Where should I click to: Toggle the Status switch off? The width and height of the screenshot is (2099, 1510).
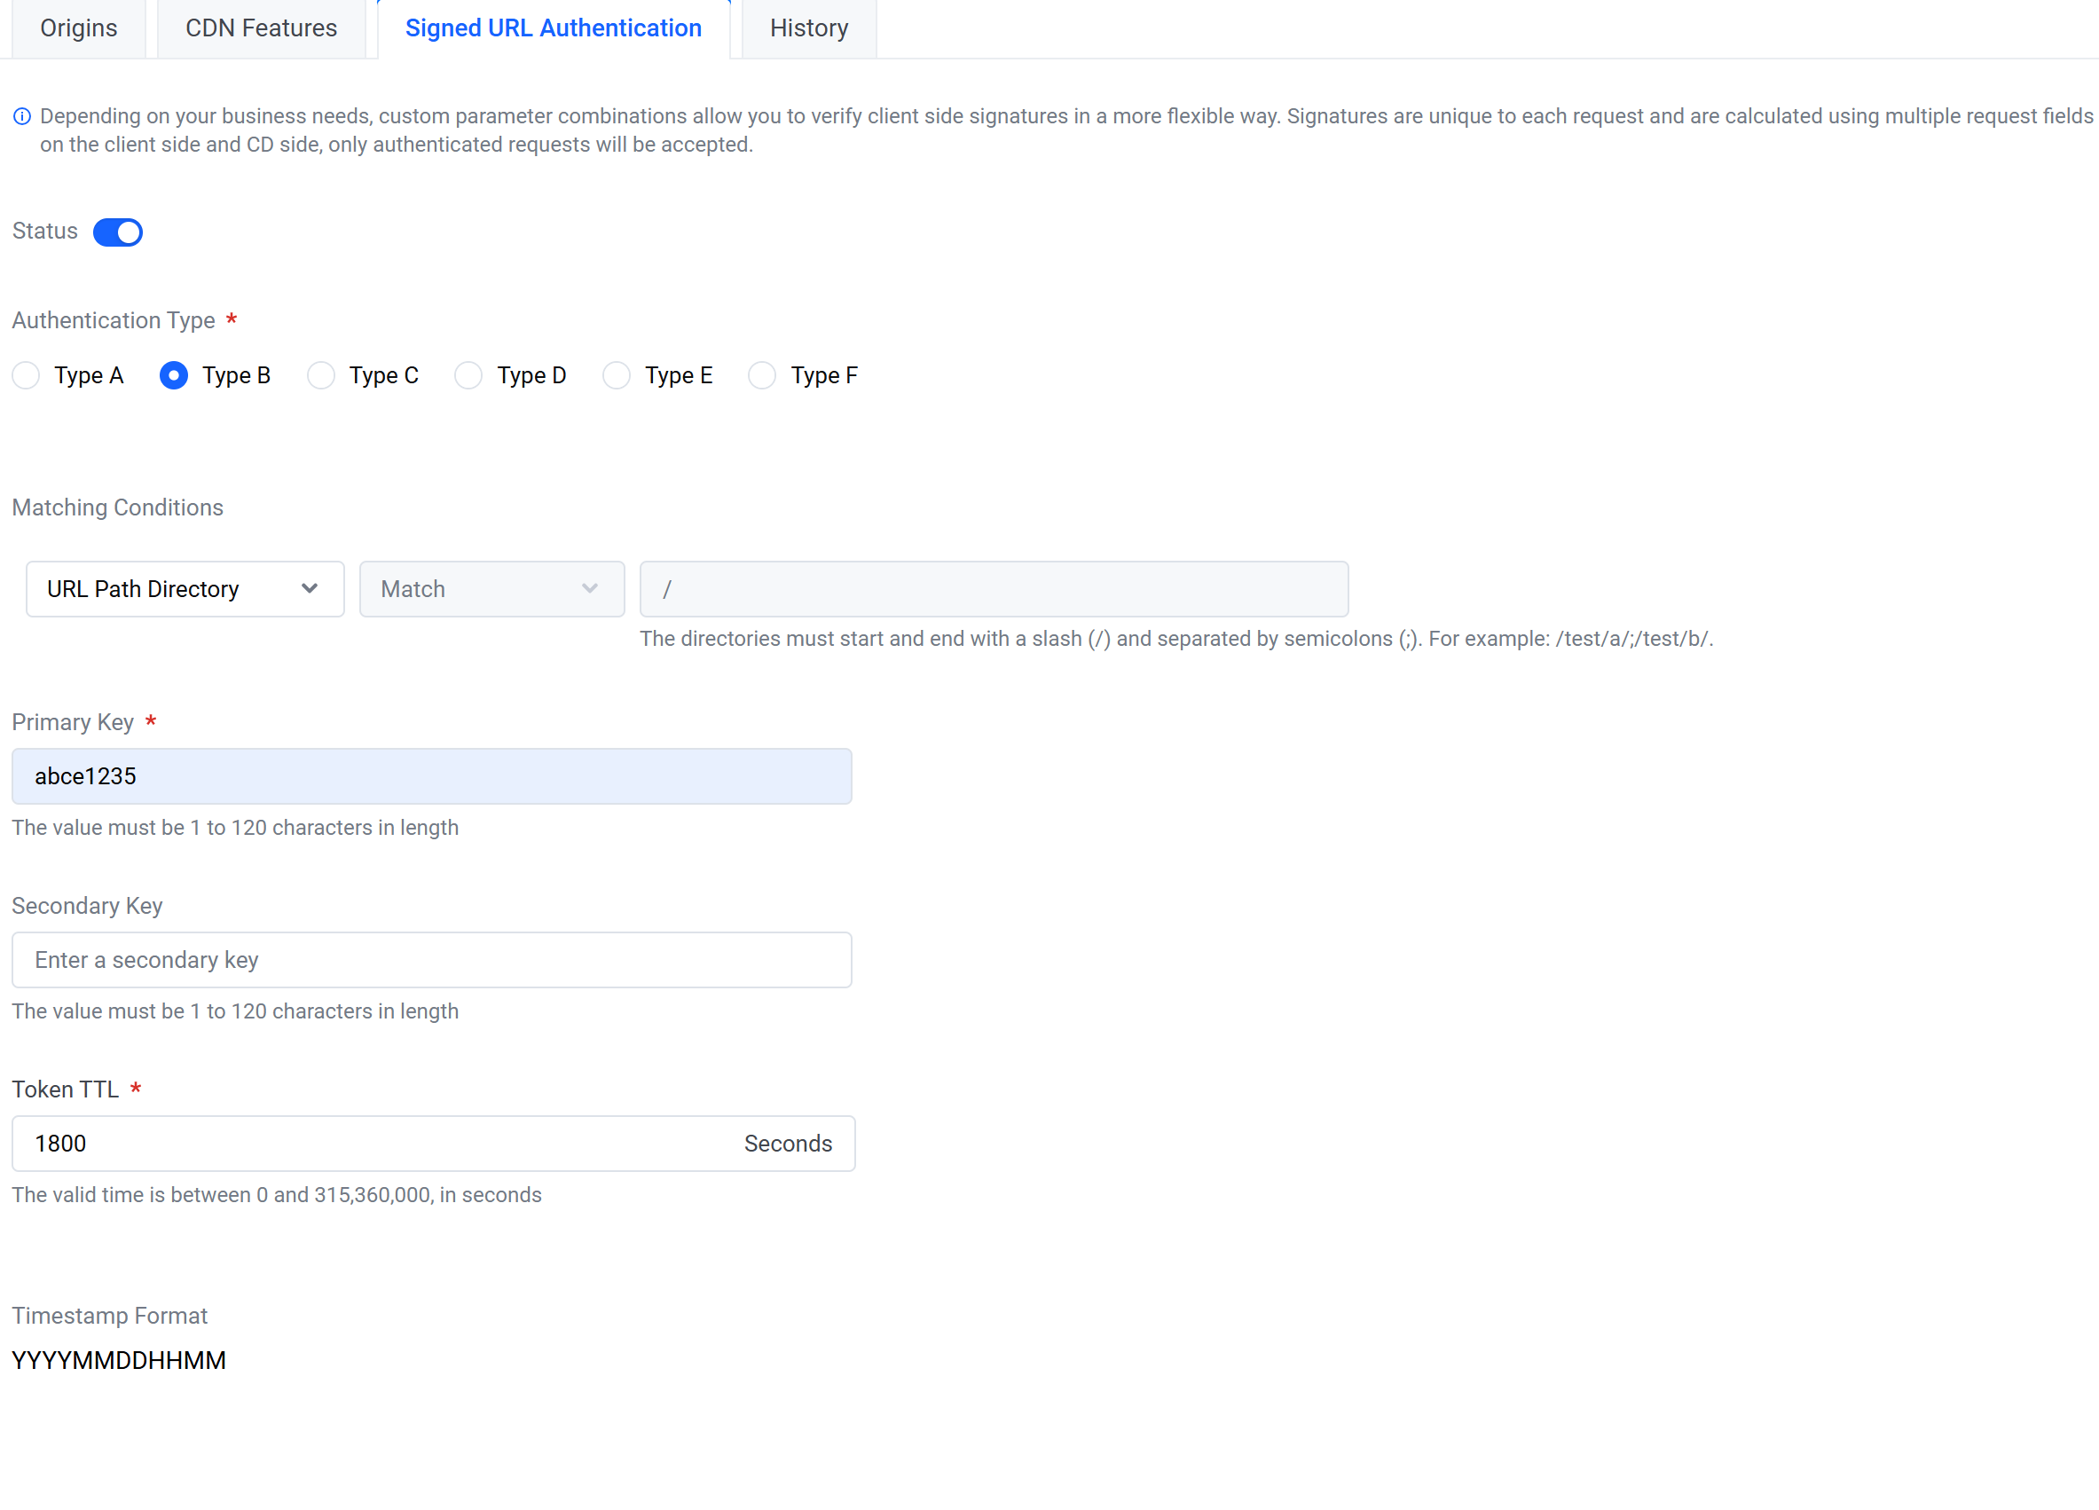click(117, 232)
